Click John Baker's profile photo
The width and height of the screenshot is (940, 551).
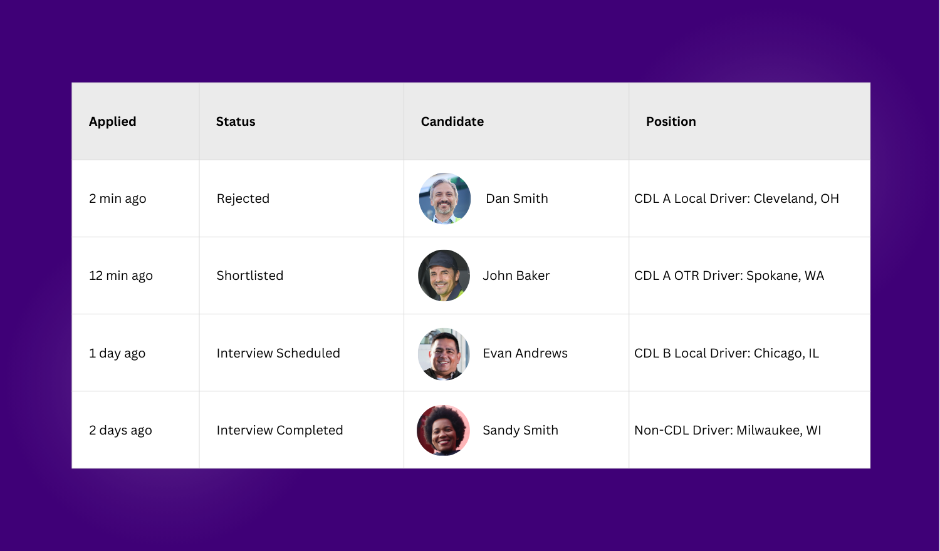click(x=444, y=275)
